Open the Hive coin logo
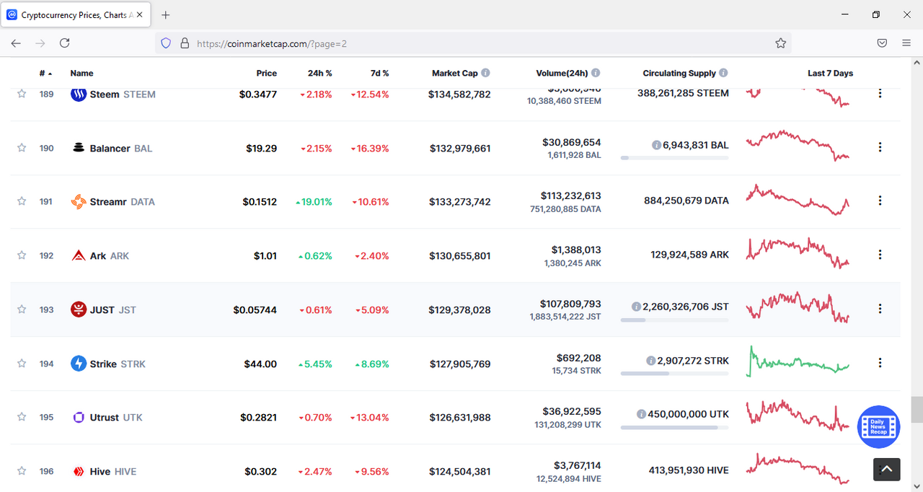Viewport: 923px width, 492px height. click(79, 471)
